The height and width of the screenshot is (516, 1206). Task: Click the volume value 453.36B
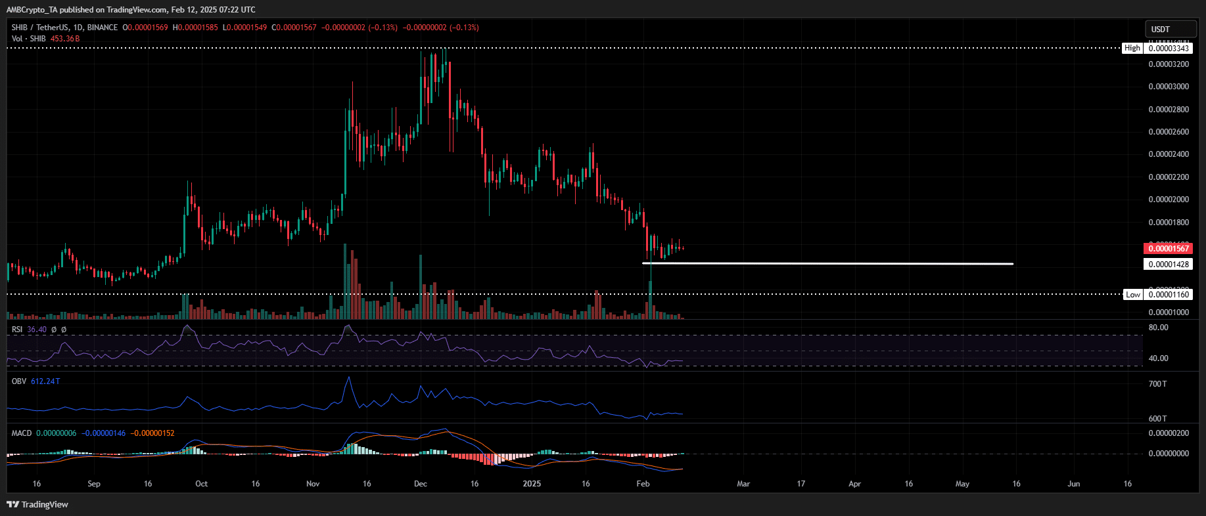coord(65,39)
